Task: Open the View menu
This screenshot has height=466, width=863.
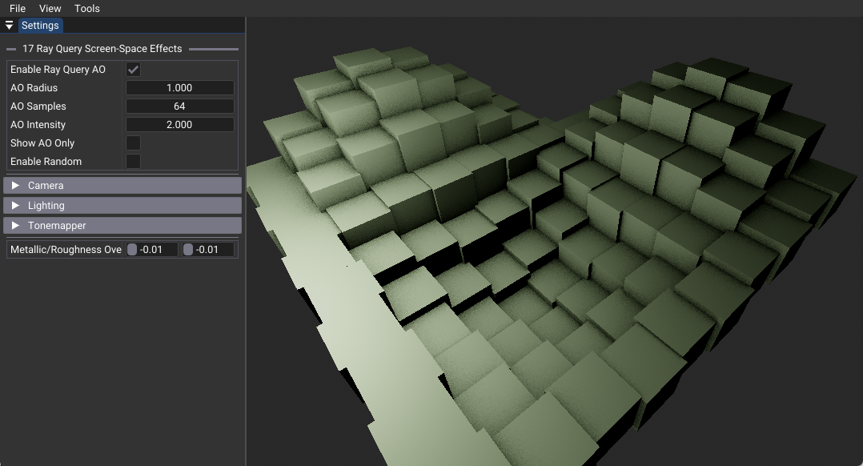Action: tap(50, 8)
